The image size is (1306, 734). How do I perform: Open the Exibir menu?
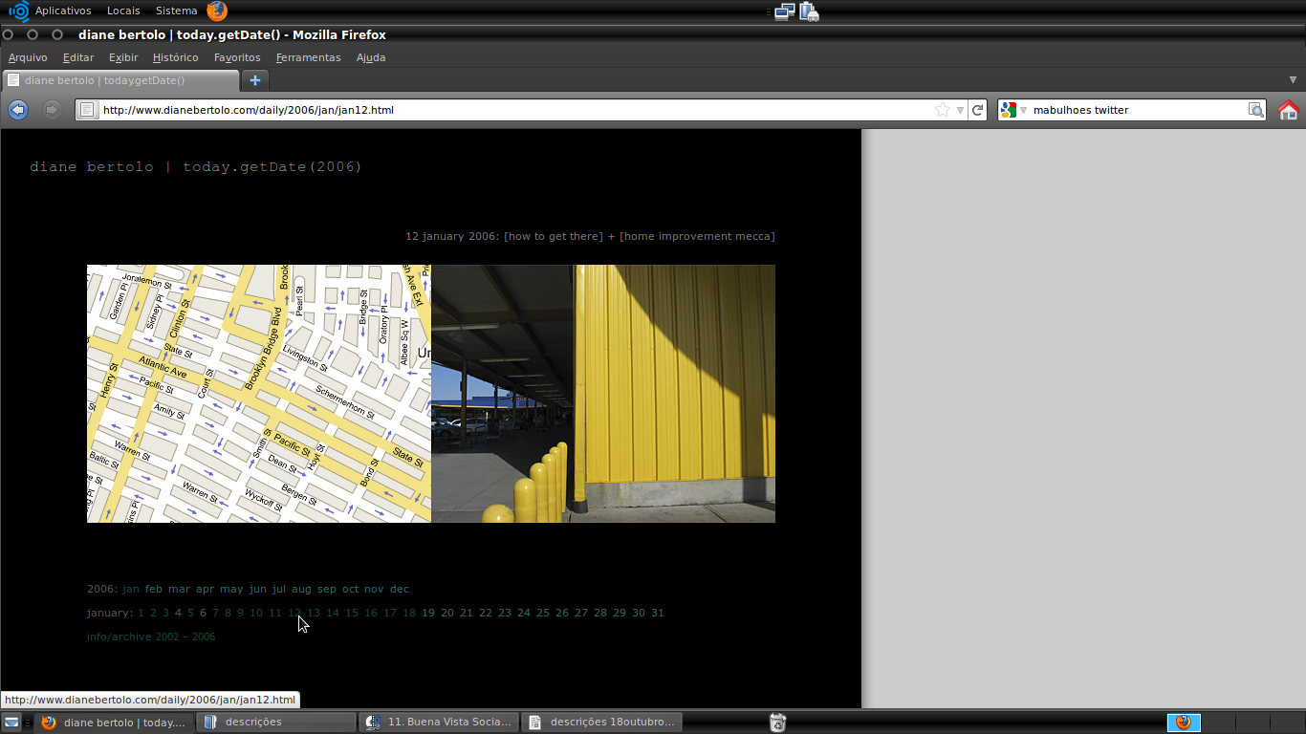coord(123,57)
